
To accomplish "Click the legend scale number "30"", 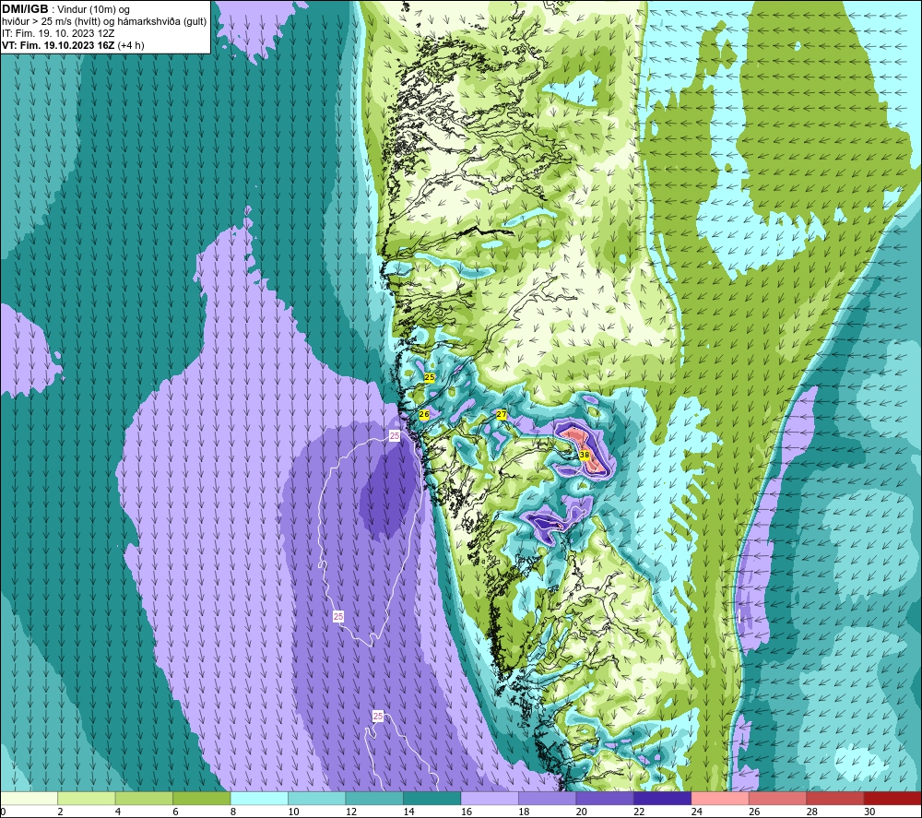I will 869,812.
